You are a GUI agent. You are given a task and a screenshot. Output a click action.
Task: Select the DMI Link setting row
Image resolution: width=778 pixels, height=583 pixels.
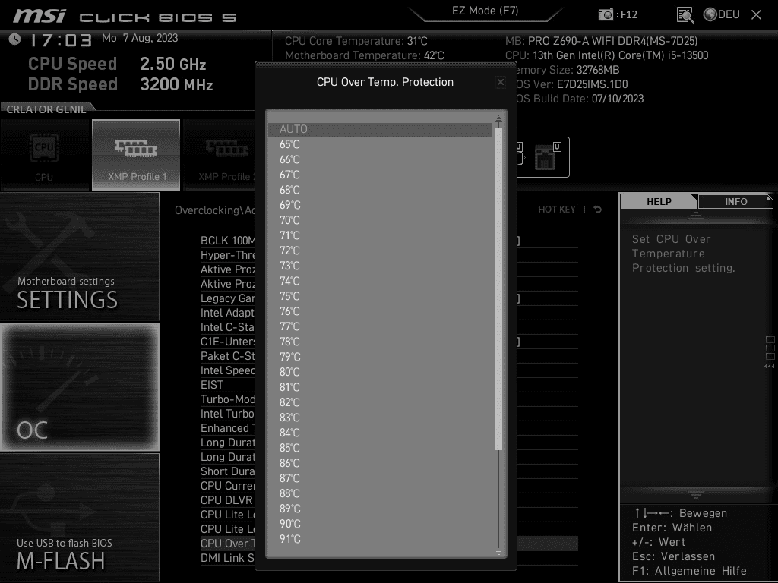[x=227, y=558]
